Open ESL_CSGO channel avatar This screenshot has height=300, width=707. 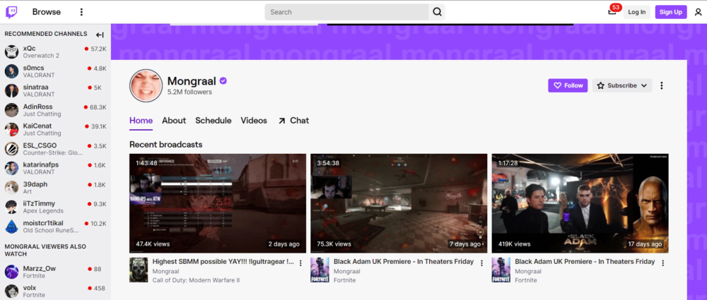tap(12, 149)
